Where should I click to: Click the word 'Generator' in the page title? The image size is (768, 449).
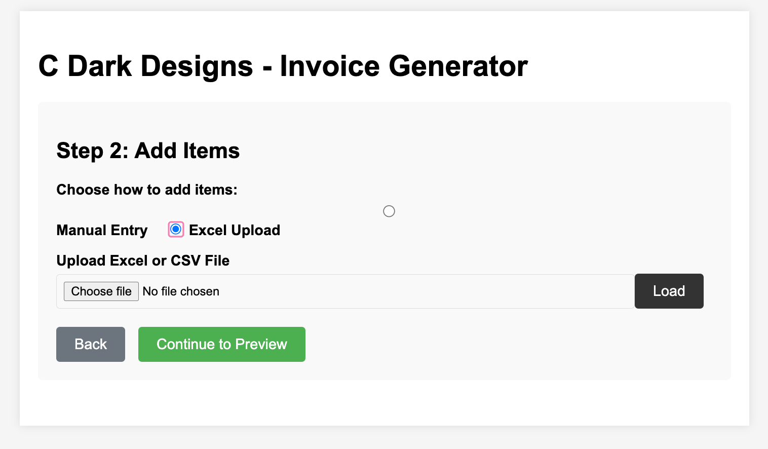pos(458,66)
